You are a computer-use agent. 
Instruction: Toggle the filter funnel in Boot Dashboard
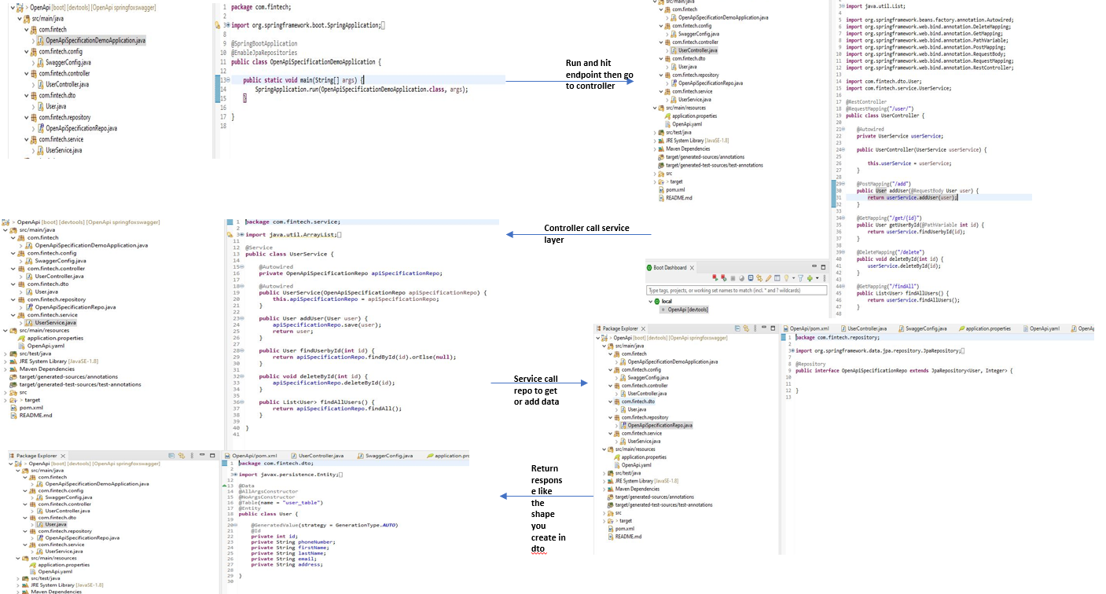(x=801, y=278)
